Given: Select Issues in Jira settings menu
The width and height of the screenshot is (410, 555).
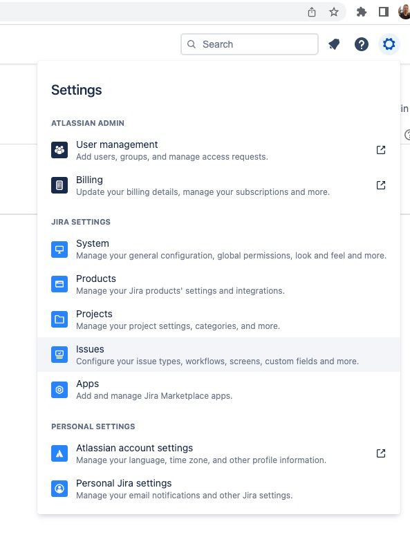Looking at the screenshot, I should (218, 355).
